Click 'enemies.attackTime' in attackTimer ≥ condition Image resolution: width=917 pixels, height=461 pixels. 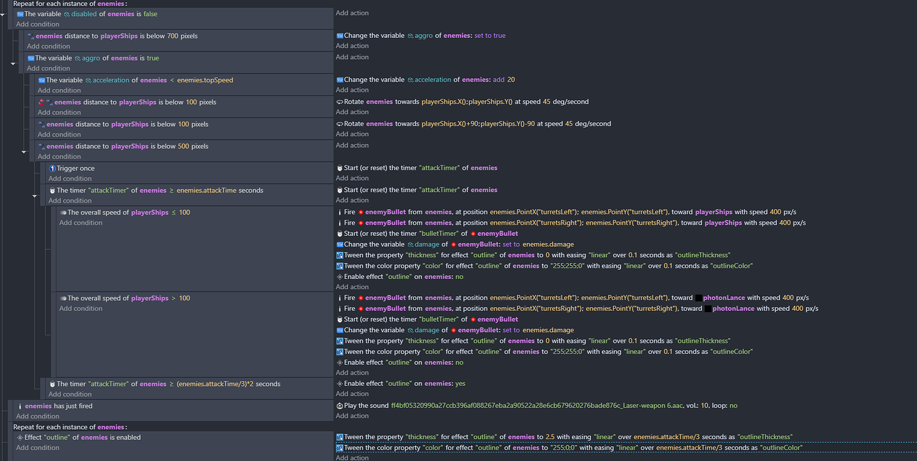pyautogui.click(x=206, y=191)
